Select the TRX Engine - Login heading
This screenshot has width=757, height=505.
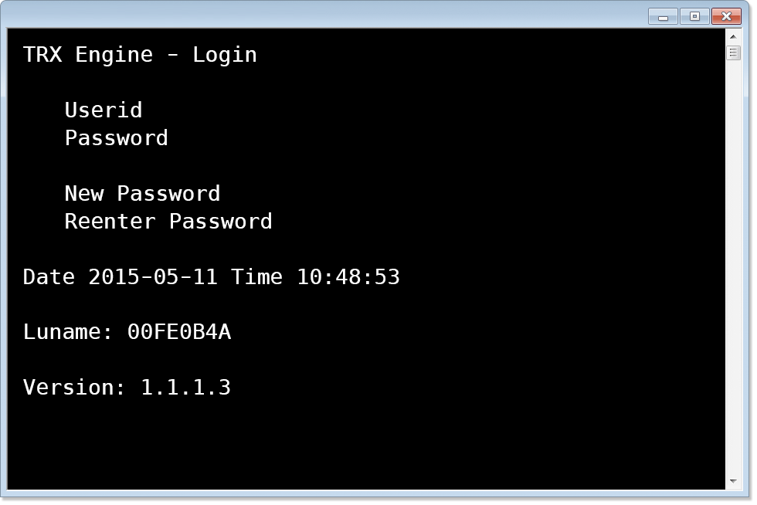pyautogui.click(x=141, y=54)
